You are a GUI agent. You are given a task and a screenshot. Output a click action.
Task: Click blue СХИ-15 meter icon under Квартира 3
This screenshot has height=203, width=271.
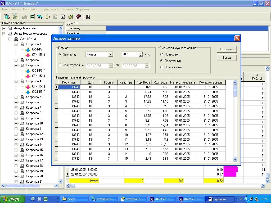coord(28,71)
